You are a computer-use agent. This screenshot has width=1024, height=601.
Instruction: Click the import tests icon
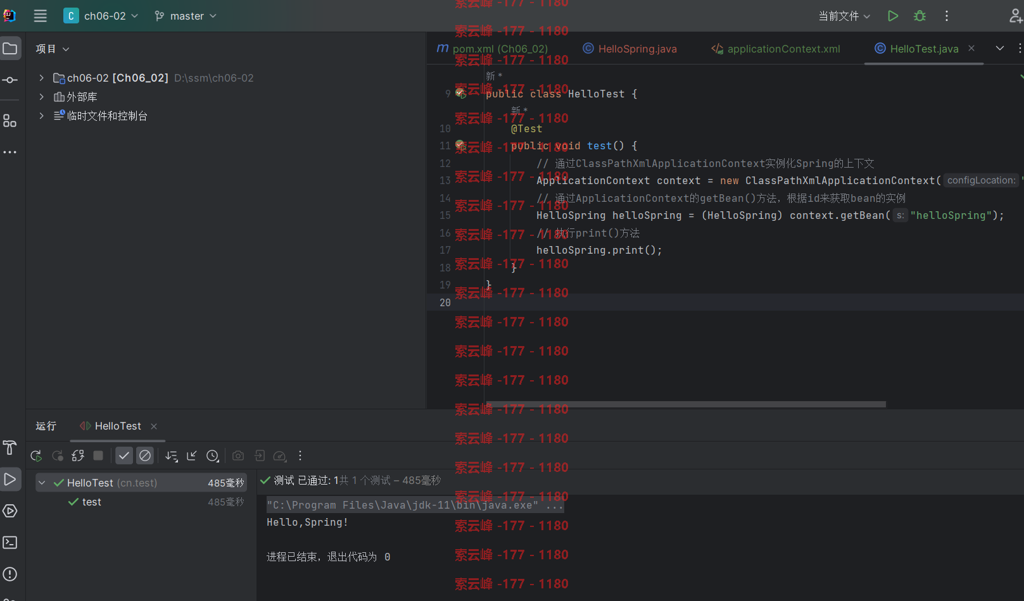tap(260, 455)
